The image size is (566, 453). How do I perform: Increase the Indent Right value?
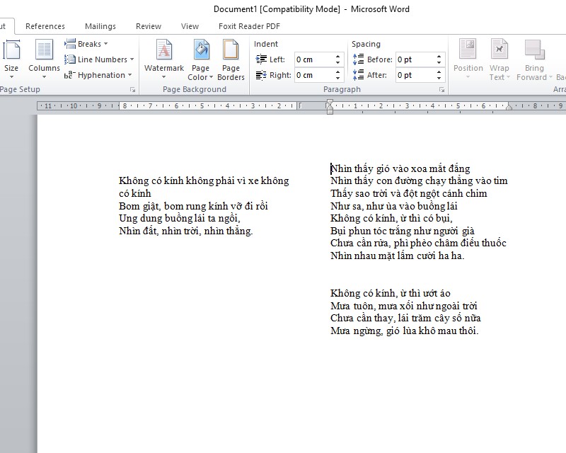pyautogui.click(x=338, y=72)
